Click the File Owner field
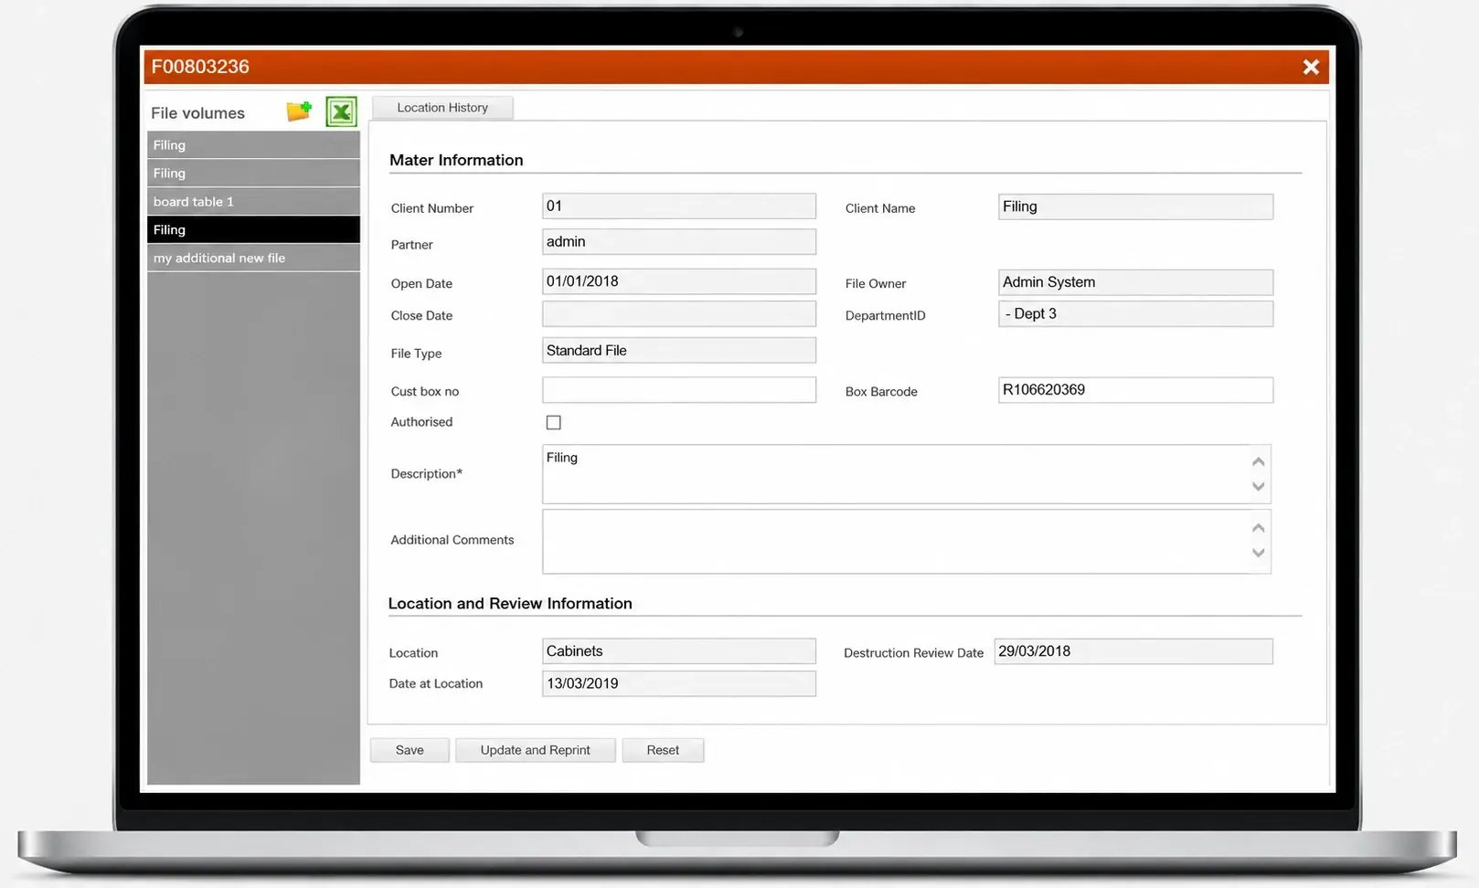This screenshot has height=888, width=1479. (x=1135, y=282)
